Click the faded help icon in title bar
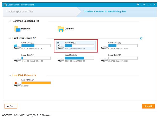This screenshot has width=162, height=118. click(141, 5)
